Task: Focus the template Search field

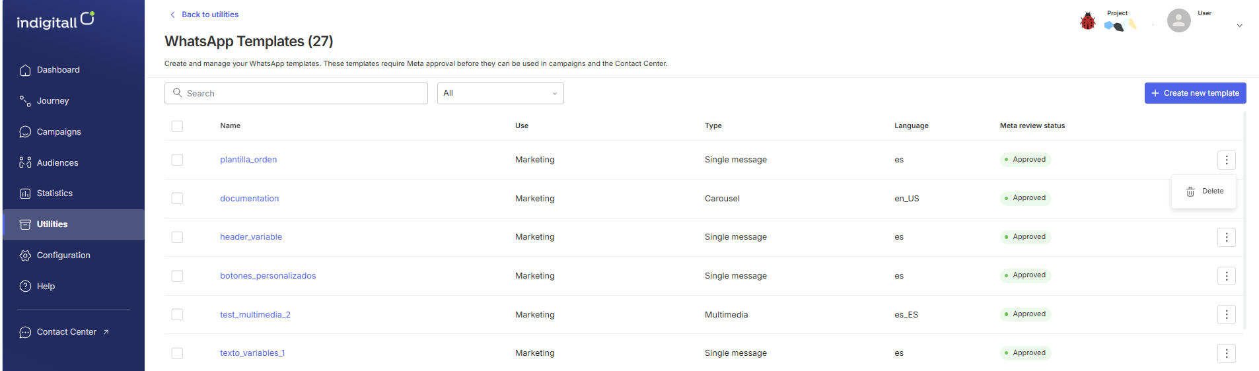Action: (296, 93)
